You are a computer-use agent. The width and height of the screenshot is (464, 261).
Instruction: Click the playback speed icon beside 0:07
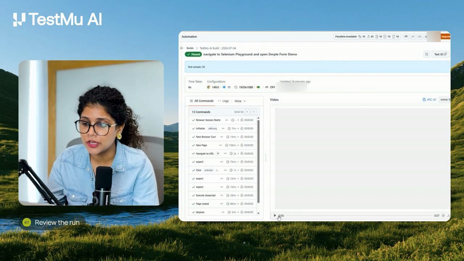(443, 216)
